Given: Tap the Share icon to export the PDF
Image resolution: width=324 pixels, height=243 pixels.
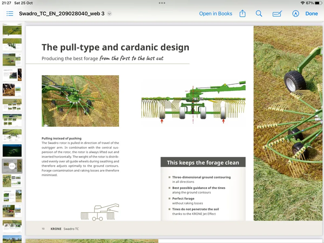Looking at the screenshot, I should point(242,13).
